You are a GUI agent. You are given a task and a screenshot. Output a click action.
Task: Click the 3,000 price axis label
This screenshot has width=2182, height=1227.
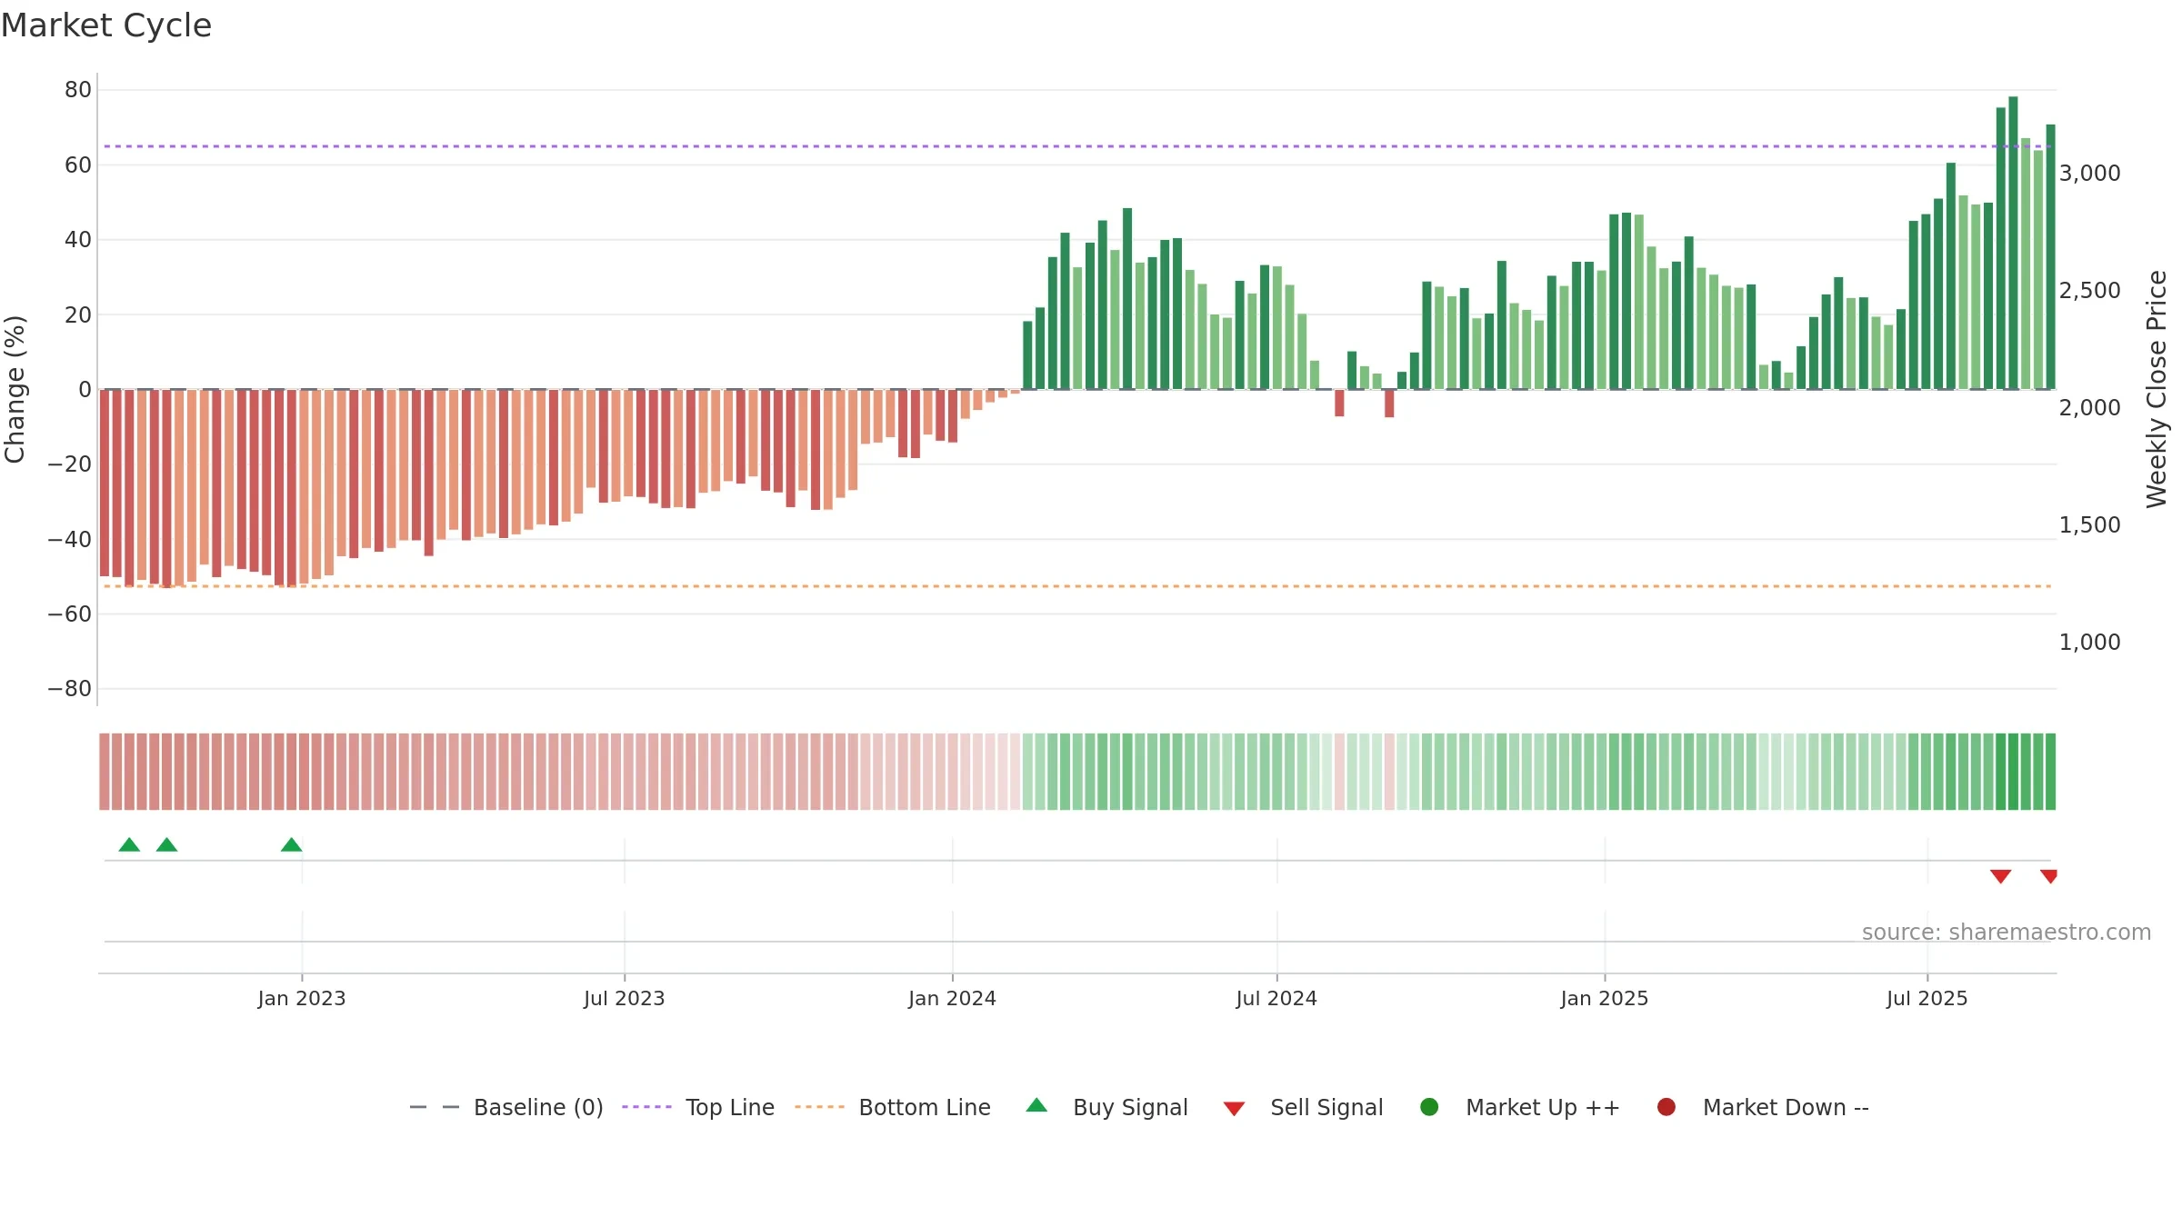[x=2089, y=173]
